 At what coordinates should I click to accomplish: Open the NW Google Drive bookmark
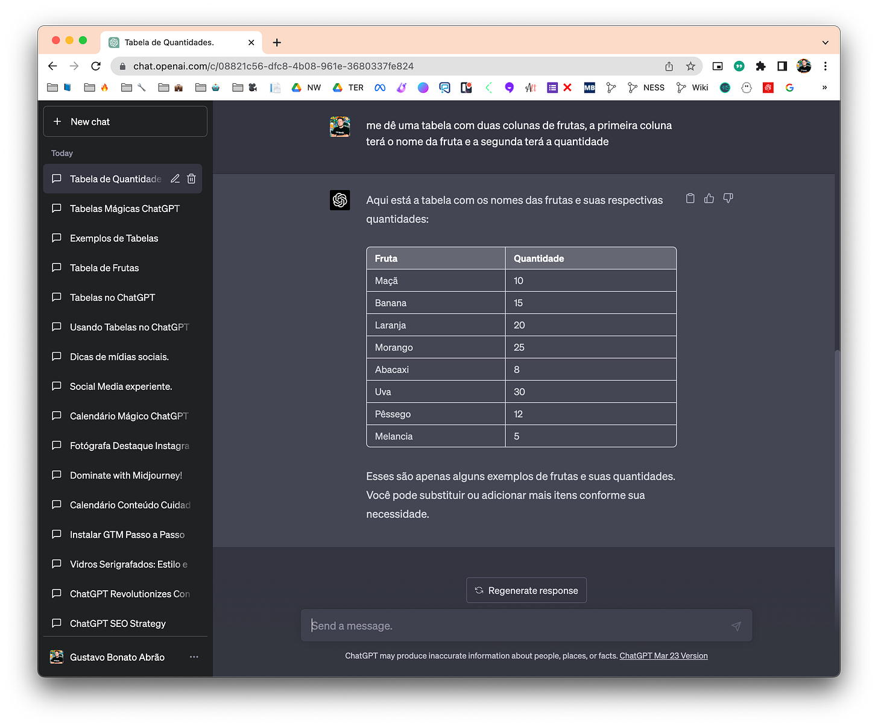click(x=306, y=87)
